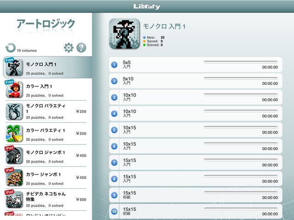Select the カラー ジャンボ 1 title text

43,175
